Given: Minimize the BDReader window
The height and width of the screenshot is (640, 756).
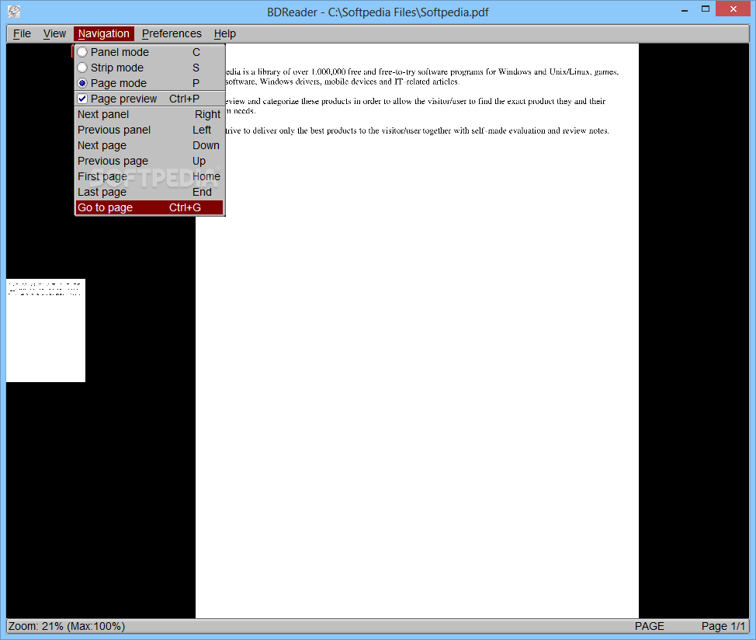Looking at the screenshot, I should (x=684, y=9).
